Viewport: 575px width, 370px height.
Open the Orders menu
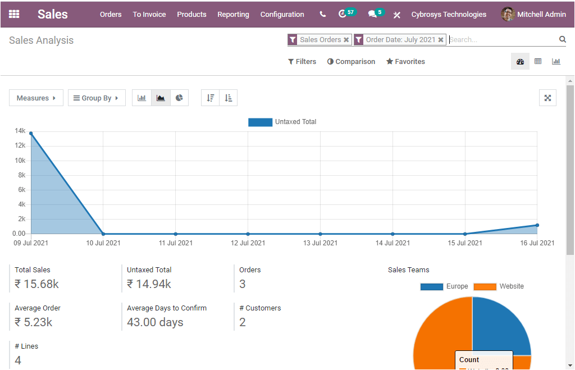click(x=111, y=14)
